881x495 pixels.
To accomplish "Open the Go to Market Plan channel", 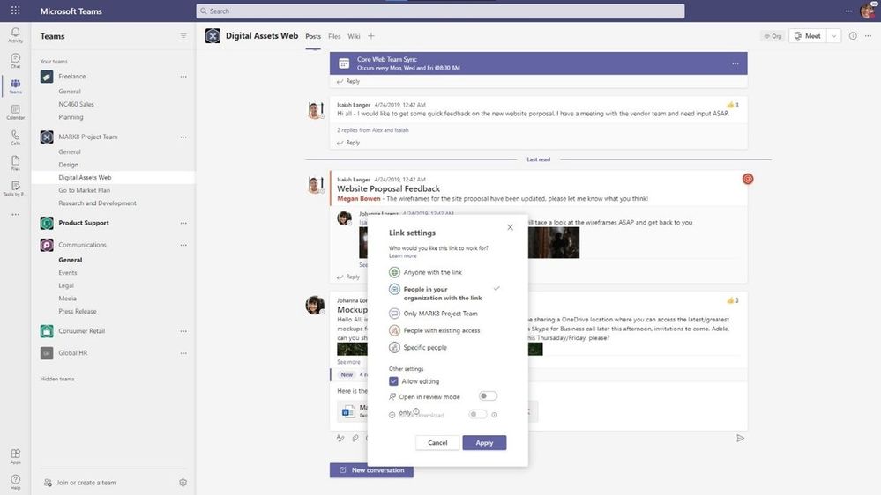I will pyautogui.click(x=85, y=190).
